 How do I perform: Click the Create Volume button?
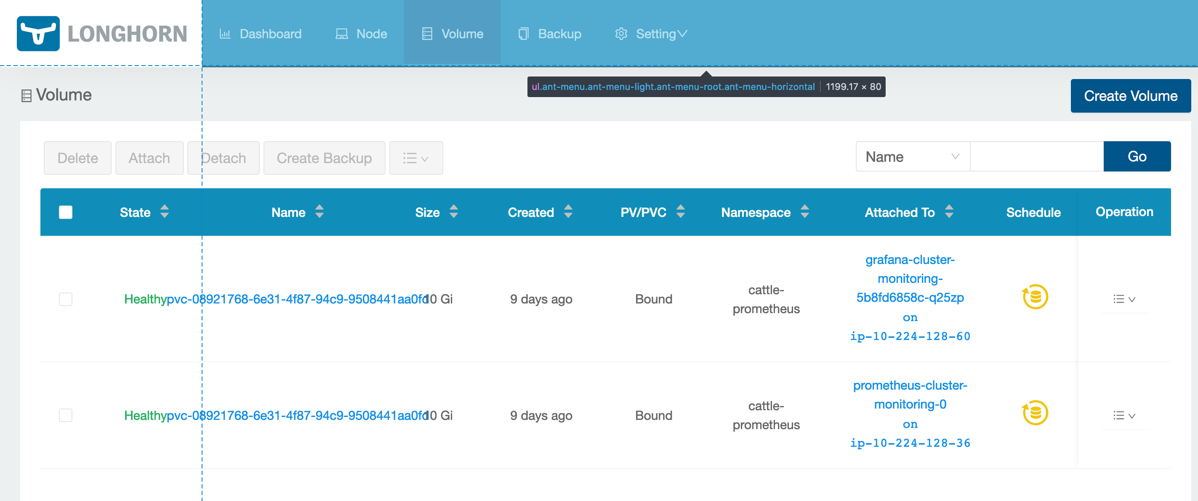(x=1131, y=96)
